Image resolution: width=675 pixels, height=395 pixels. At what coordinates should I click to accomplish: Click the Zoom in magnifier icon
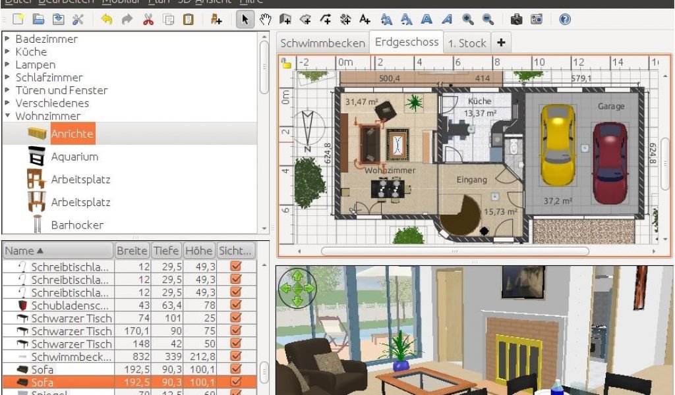(x=467, y=20)
